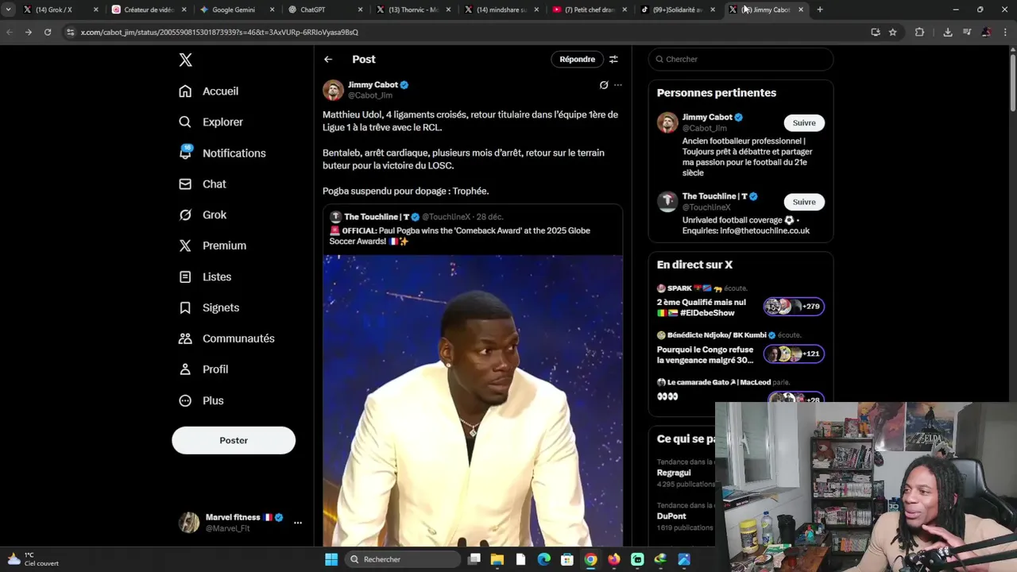Viewport: 1017px width, 572px height.
Task: Switch to the Google Gemini tab
Action: 235,10
